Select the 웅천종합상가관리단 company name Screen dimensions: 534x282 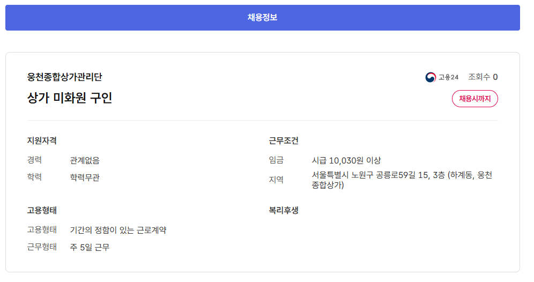64,77
